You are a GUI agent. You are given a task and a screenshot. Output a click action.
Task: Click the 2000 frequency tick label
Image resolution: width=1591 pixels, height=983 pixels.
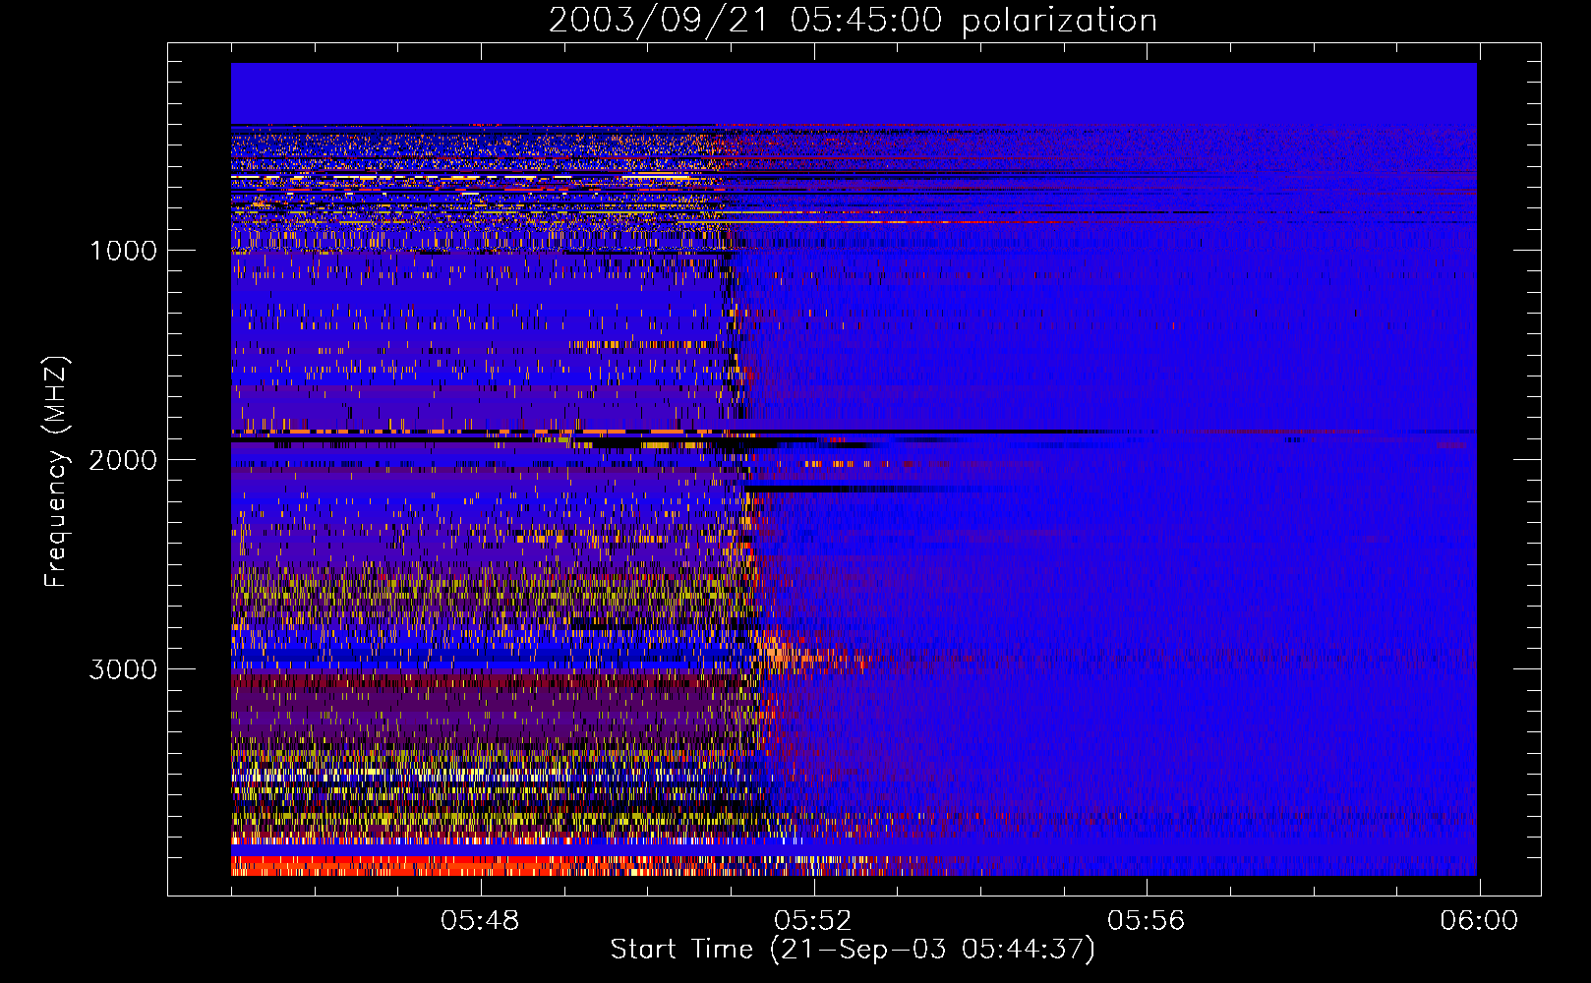[123, 460]
